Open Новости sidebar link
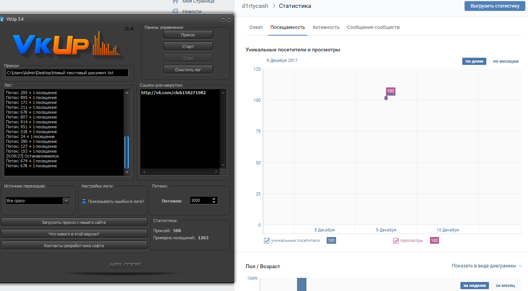The width and height of the screenshot is (528, 291). (x=192, y=11)
